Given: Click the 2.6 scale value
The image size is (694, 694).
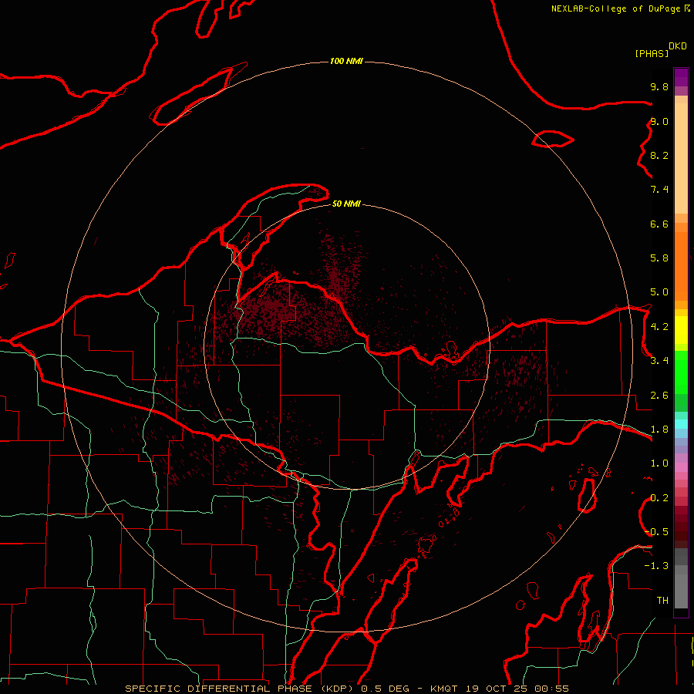Looking at the screenshot, I should (659, 396).
